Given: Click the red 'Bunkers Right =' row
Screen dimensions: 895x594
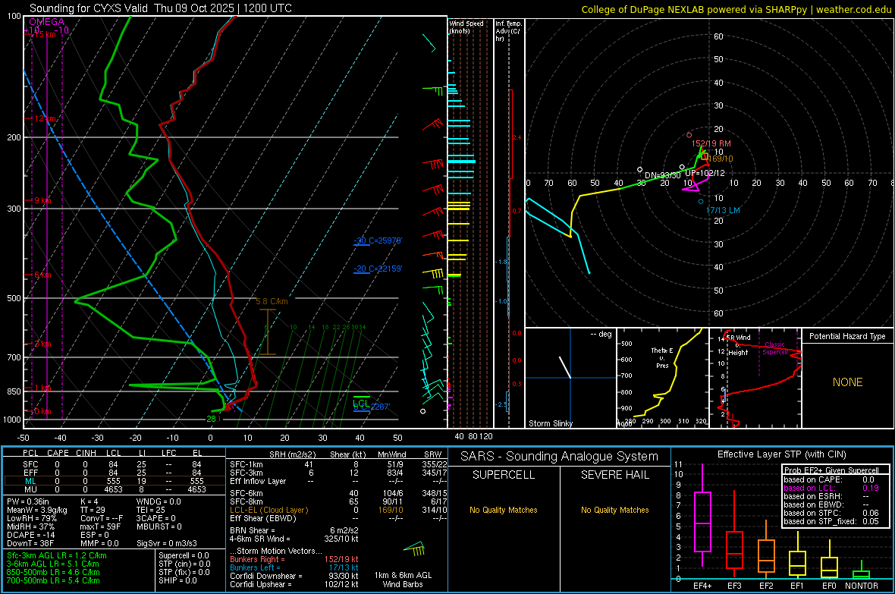Looking at the screenshot, I should tap(294, 559).
